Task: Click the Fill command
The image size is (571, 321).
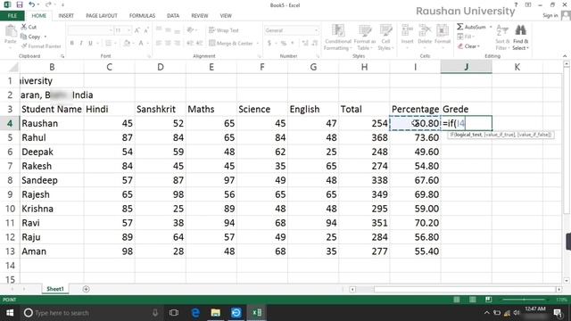Action: tap(465, 37)
